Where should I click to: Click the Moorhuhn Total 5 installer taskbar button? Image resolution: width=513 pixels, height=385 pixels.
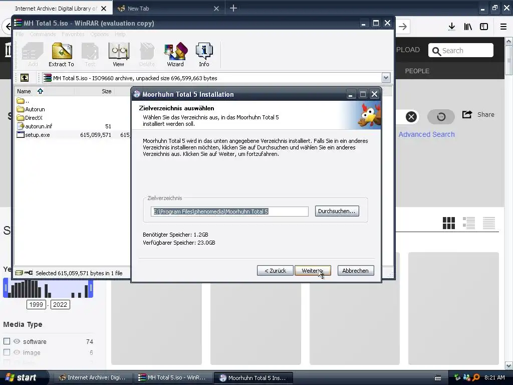pyautogui.click(x=253, y=378)
